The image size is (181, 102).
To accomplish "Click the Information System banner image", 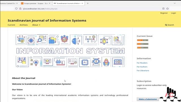I will [70, 51].
